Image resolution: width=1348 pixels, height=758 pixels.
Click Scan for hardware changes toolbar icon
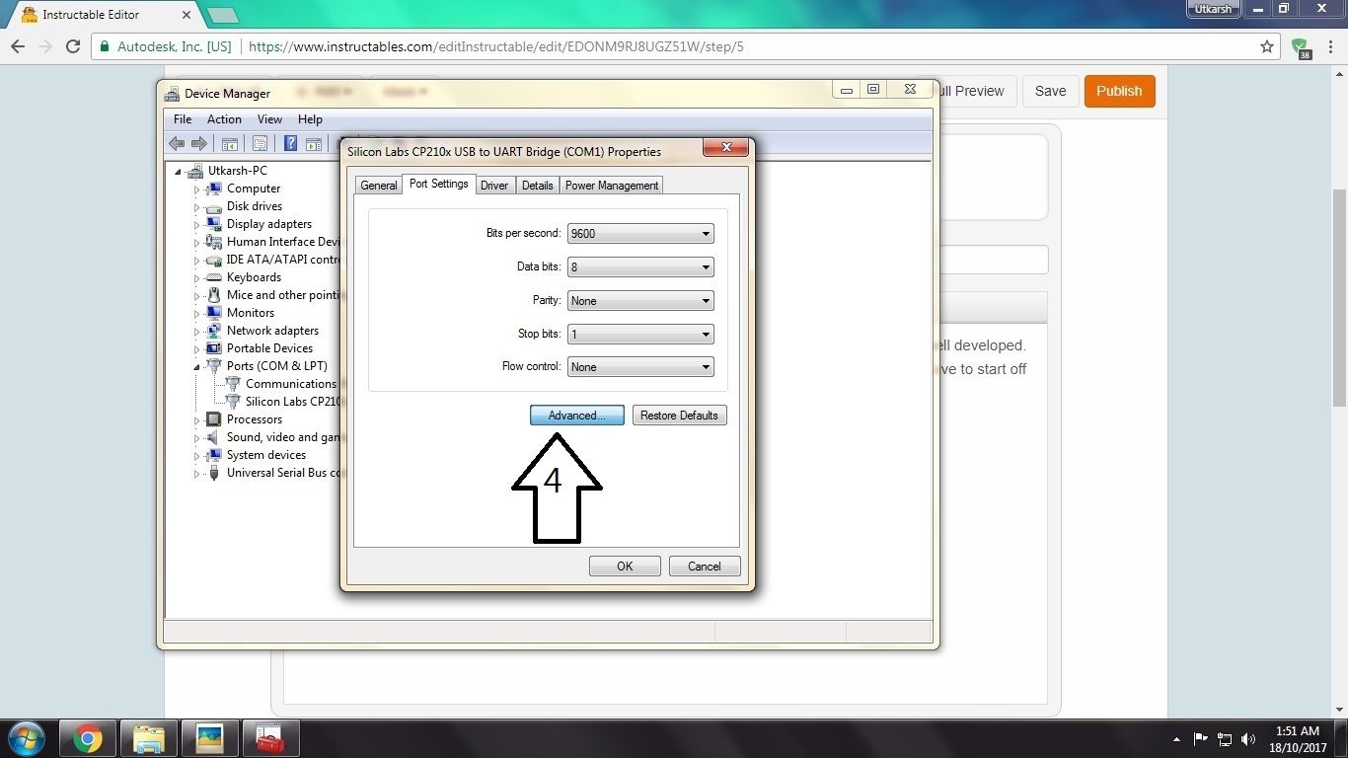click(x=313, y=143)
